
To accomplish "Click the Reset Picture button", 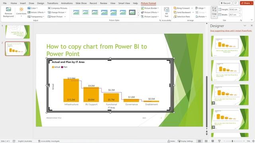I will (x=55, y=17).
